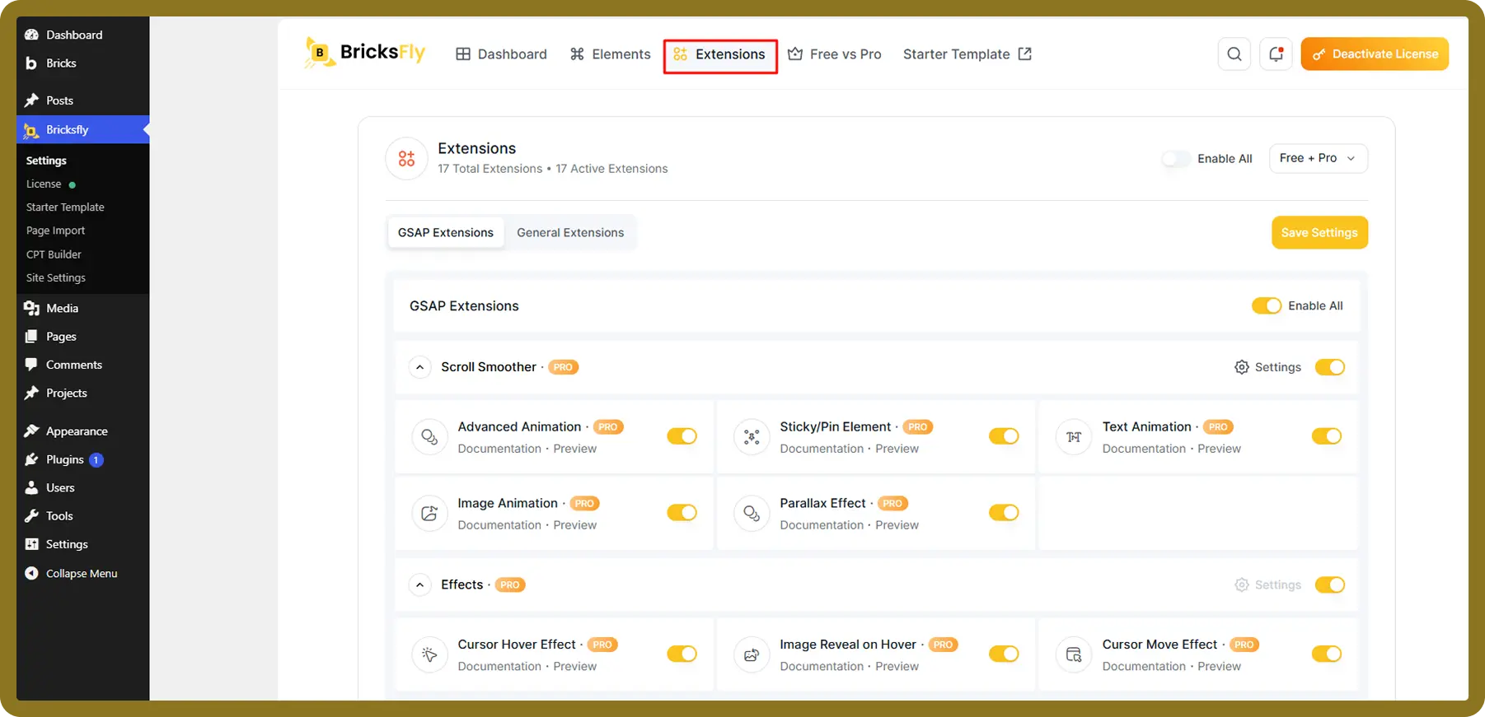Click the Posts pin icon

pos(31,100)
